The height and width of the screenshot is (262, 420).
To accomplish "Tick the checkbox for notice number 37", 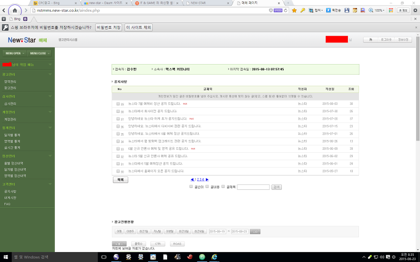I will click(118, 118).
